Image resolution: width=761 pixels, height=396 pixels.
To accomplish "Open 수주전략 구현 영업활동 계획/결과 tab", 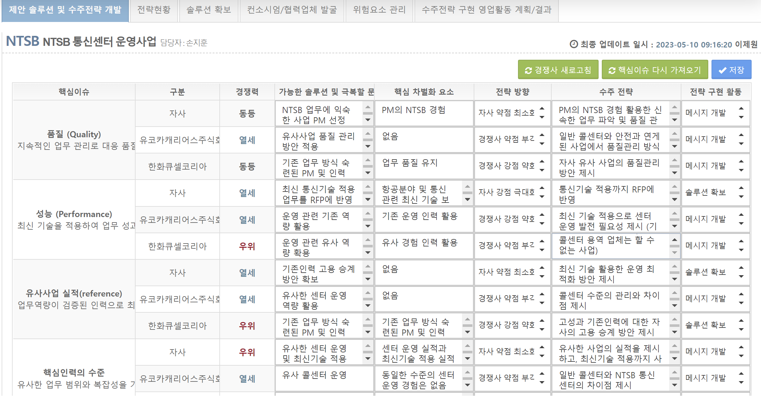I will point(486,10).
